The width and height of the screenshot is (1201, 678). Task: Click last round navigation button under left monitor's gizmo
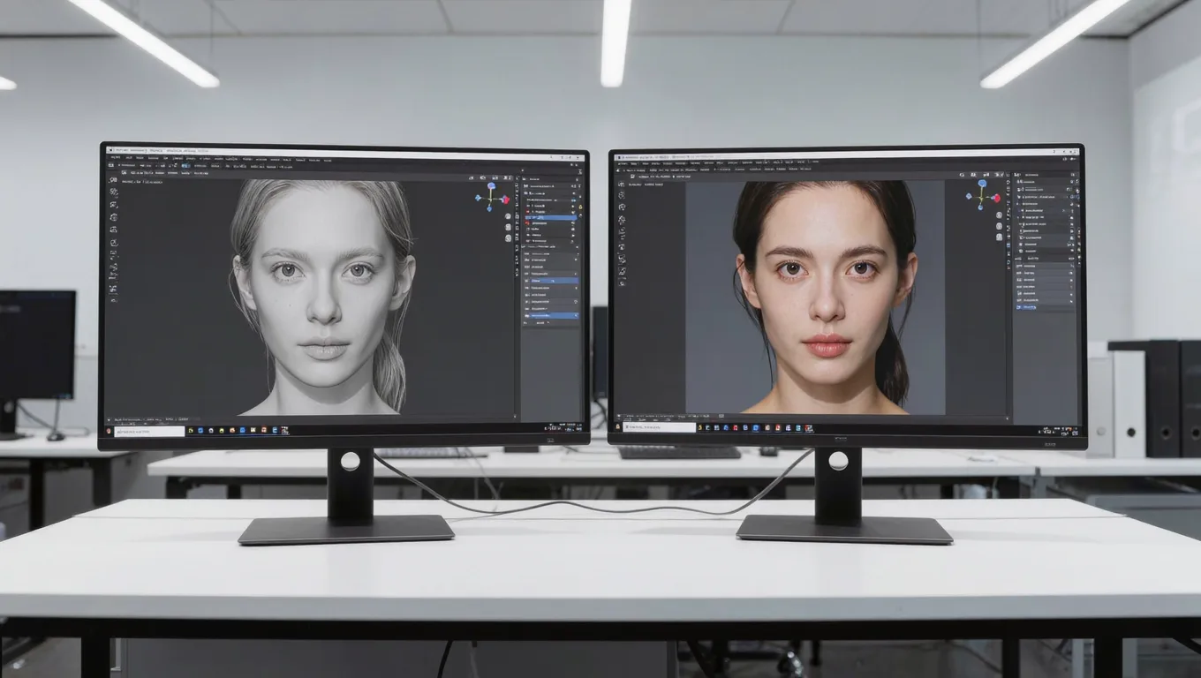508,238
